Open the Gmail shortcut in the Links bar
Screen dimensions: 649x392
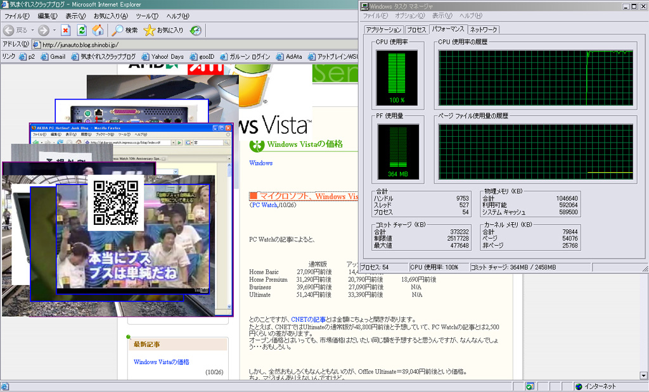point(53,56)
